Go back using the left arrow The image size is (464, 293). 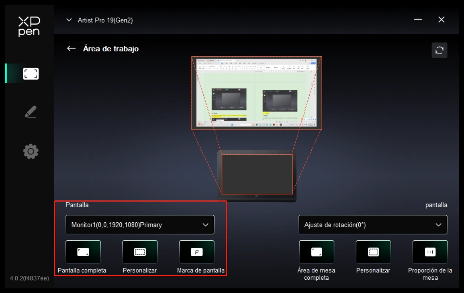click(71, 48)
